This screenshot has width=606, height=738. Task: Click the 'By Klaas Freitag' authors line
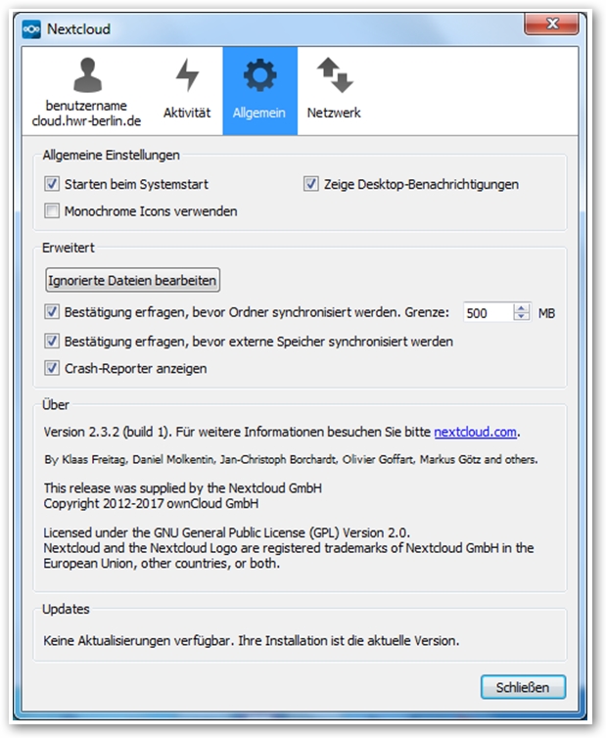point(291,459)
